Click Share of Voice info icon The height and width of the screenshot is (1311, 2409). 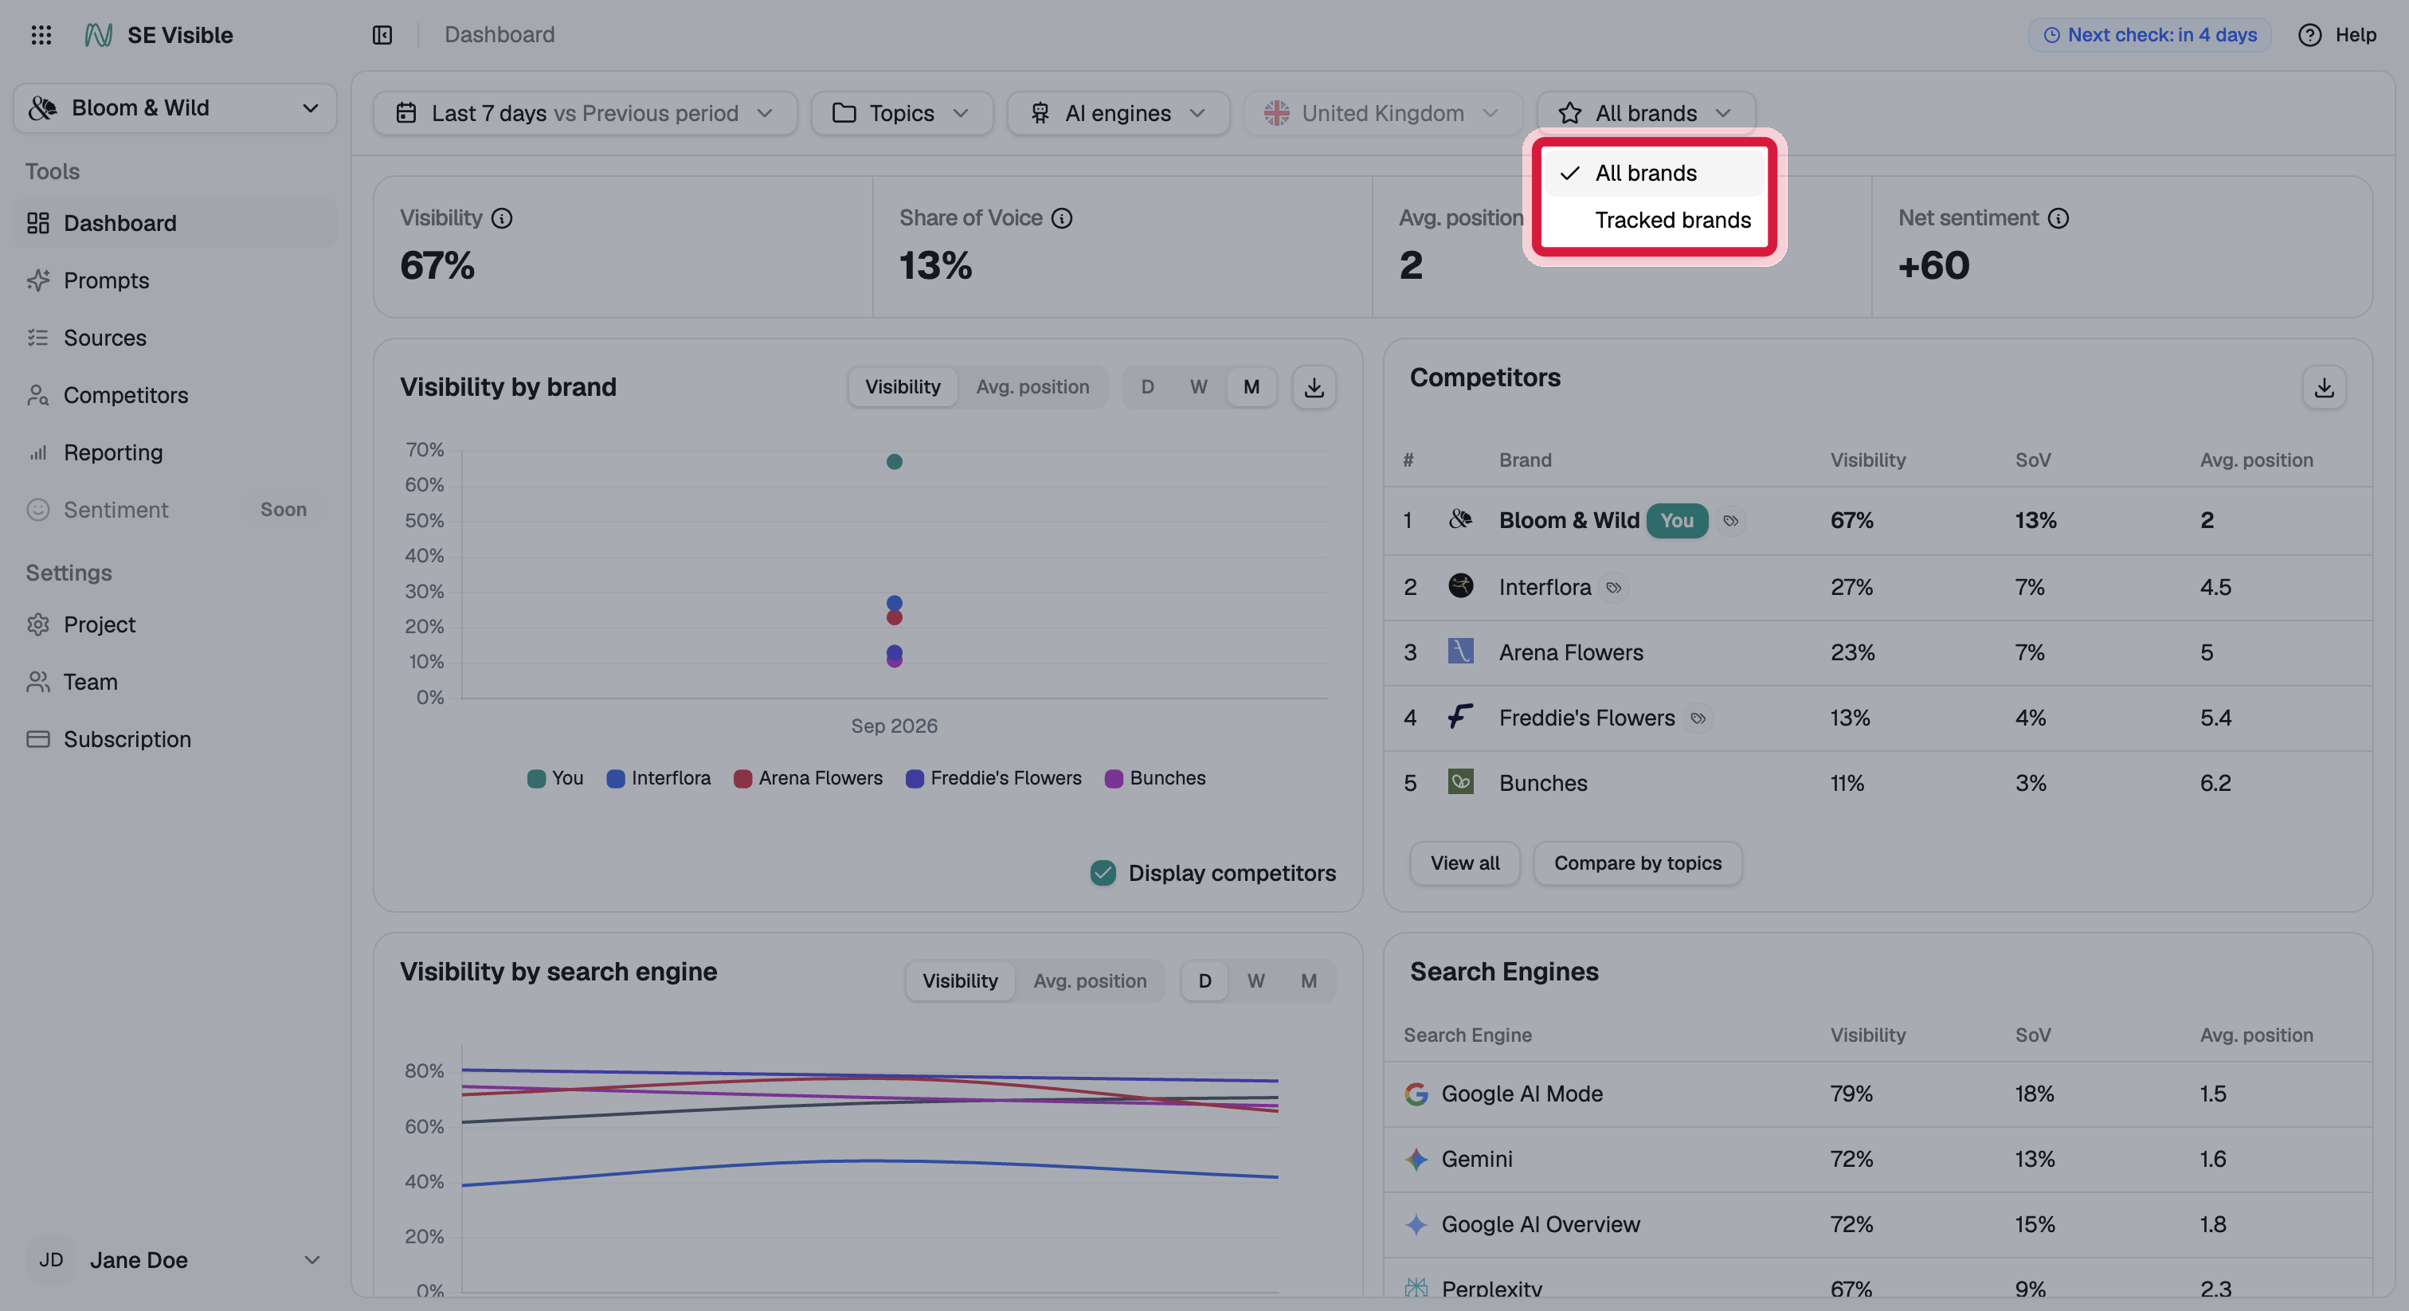[x=1061, y=218]
